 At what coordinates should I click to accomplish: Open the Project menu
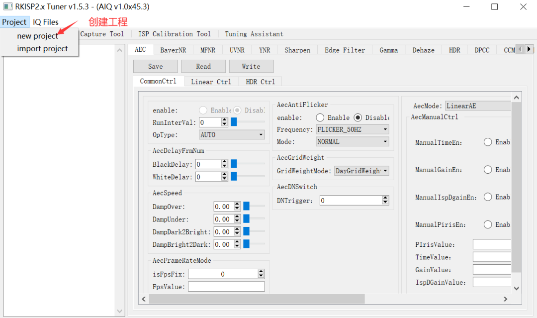click(x=14, y=22)
